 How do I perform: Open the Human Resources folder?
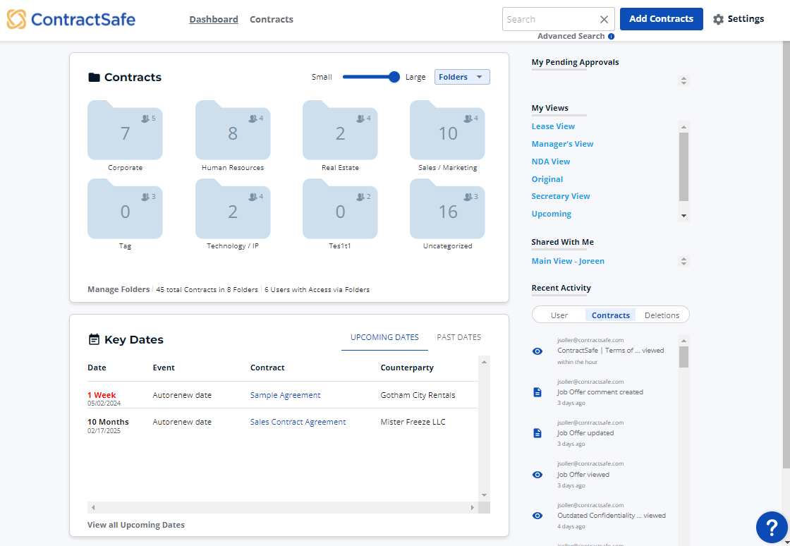point(233,130)
